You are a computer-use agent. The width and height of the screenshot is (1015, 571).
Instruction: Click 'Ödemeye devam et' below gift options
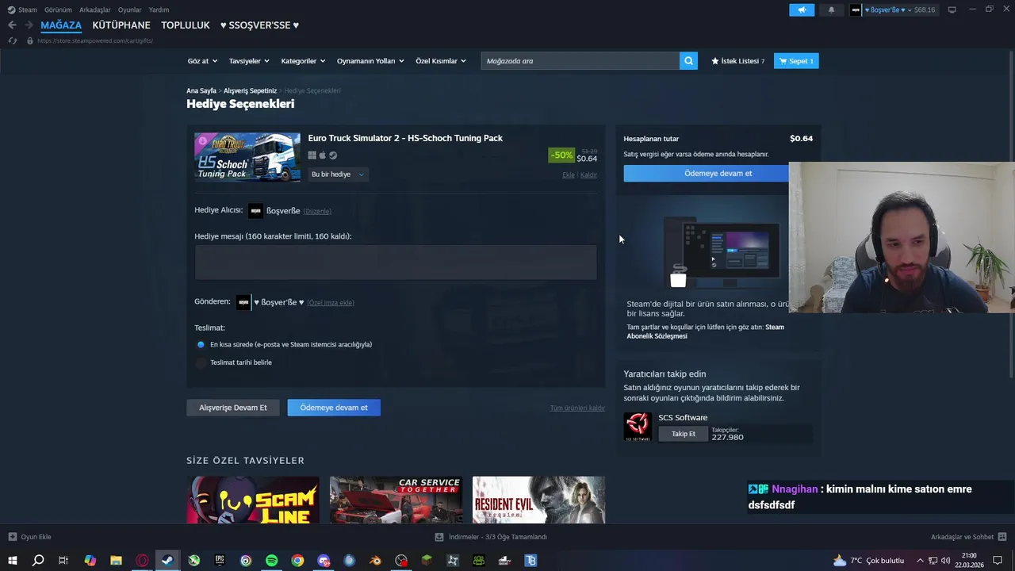[x=334, y=408]
